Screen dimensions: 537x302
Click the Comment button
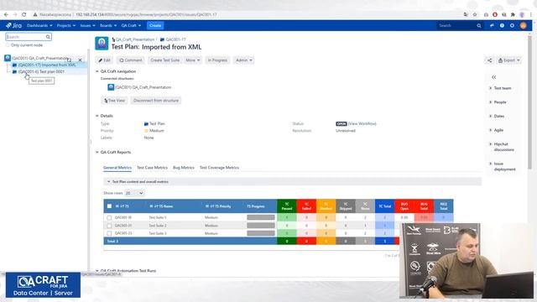[131, 60]
